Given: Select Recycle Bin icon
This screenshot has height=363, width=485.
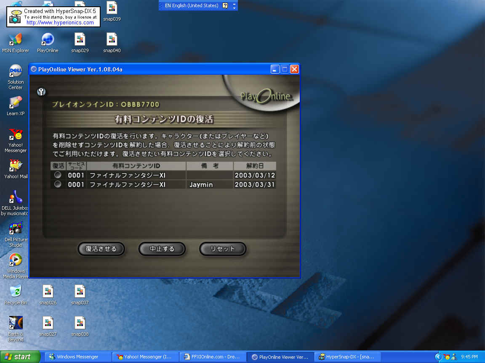Looking at the screenshot, I should [x=16, y=295].
